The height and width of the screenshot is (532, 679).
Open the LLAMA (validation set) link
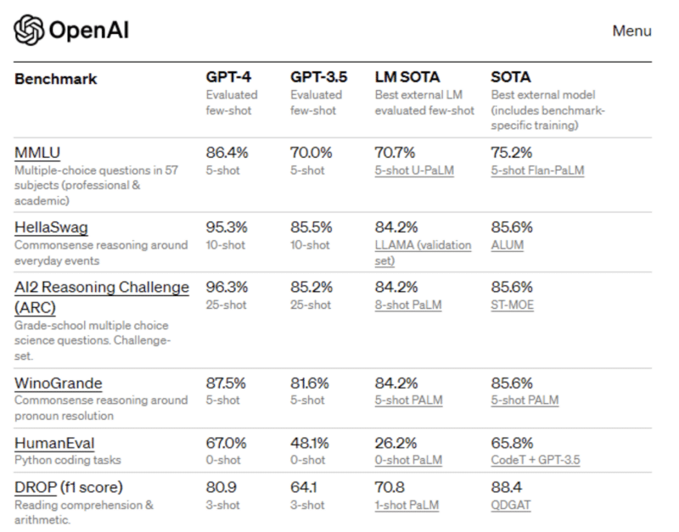423,245
